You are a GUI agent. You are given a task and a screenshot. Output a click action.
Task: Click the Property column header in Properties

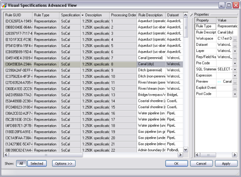(x=206, y=21)
